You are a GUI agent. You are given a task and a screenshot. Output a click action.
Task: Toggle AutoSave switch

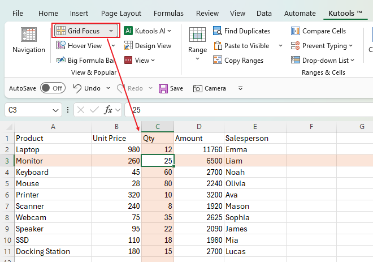coord(53,88)
